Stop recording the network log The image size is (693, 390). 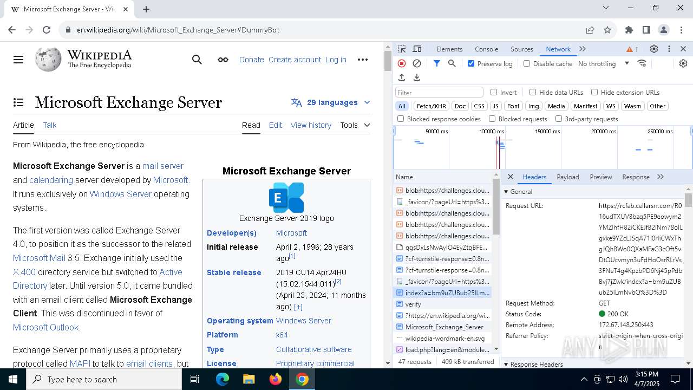[402, 63]
